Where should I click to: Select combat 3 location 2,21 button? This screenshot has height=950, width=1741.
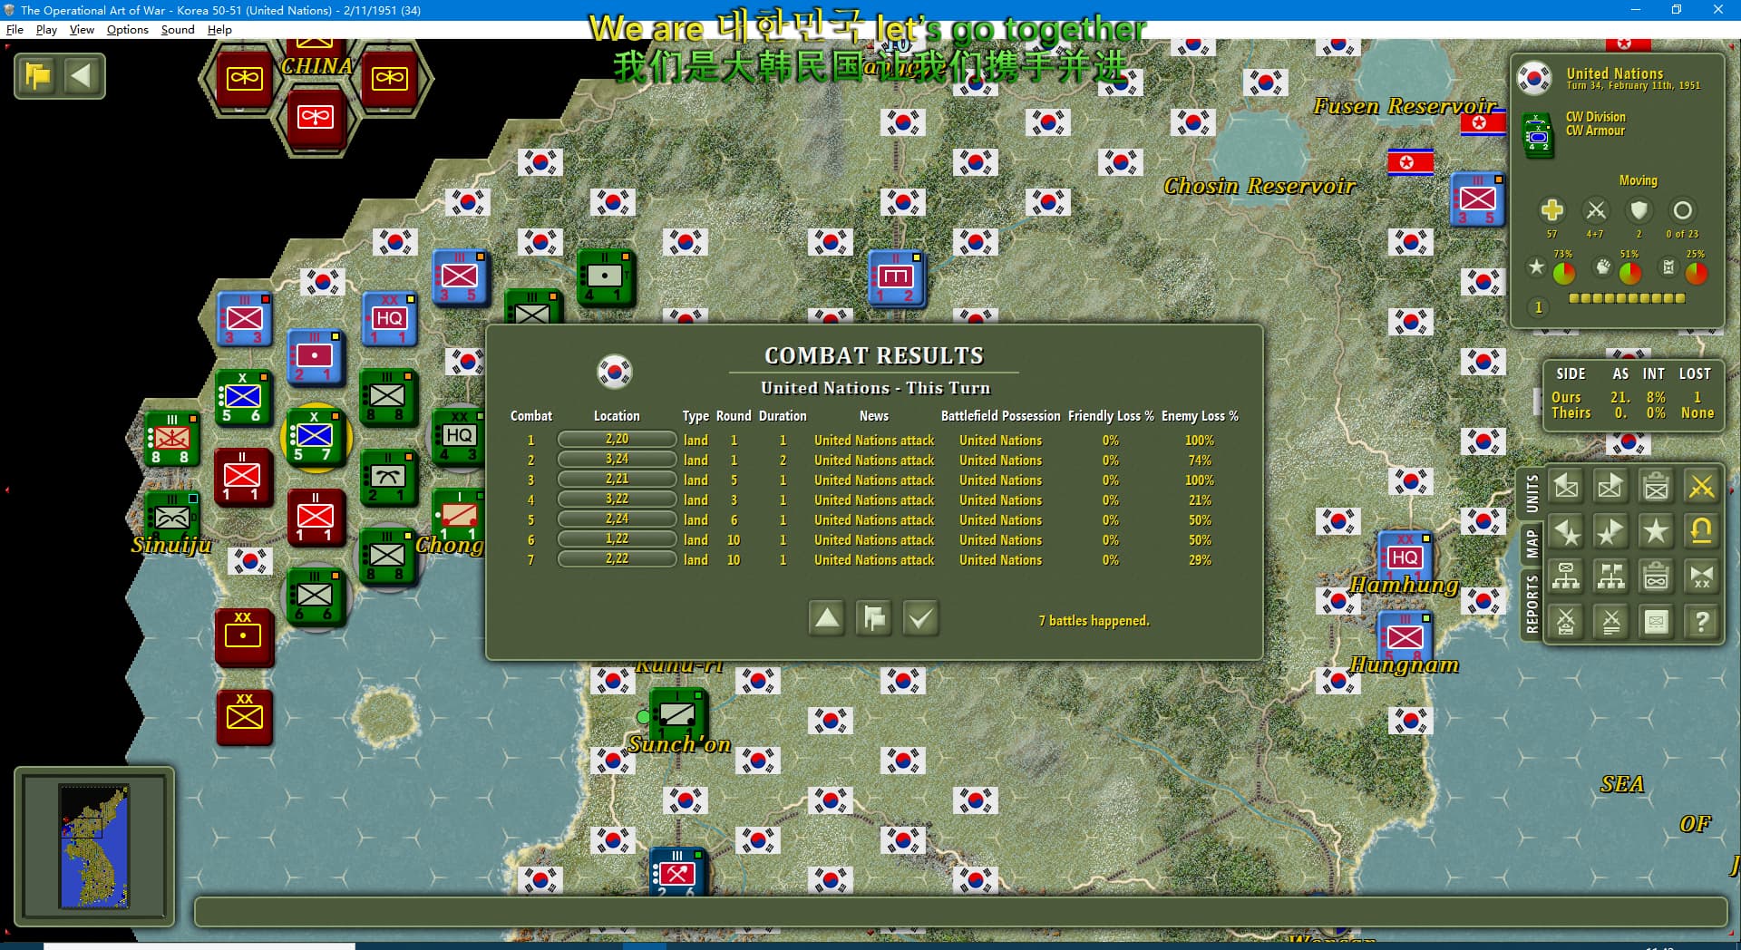point(617,480)
